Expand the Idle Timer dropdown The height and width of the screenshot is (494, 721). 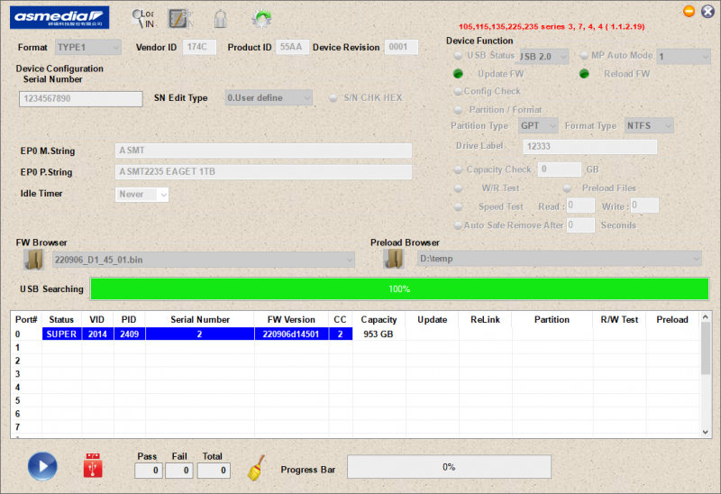click(x=142, y=194)
